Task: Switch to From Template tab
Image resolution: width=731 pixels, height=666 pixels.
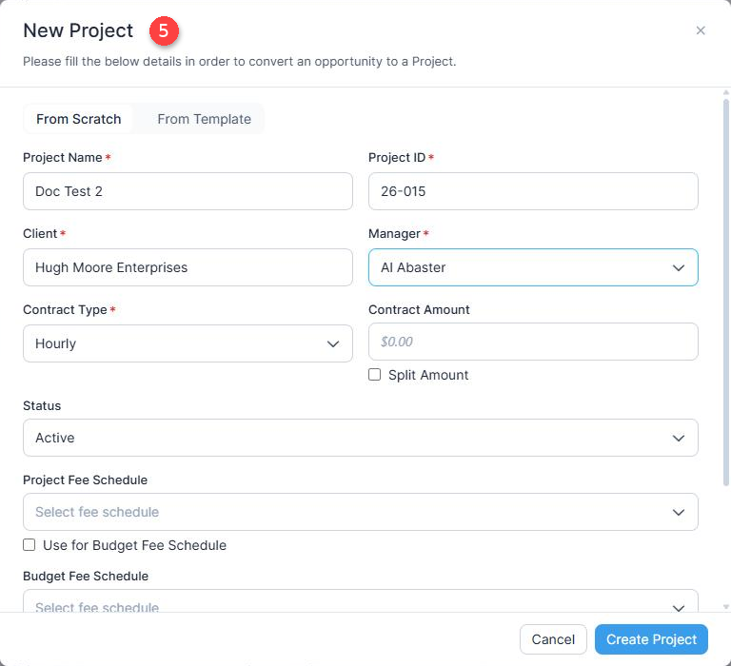Action: 205,119
